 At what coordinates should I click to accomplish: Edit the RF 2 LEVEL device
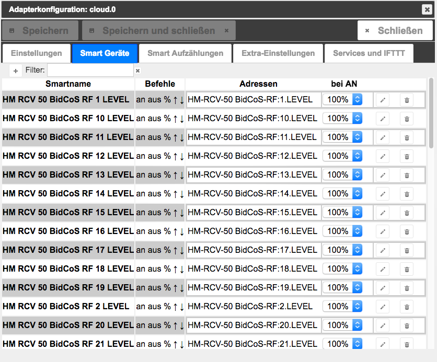point(383,307)
